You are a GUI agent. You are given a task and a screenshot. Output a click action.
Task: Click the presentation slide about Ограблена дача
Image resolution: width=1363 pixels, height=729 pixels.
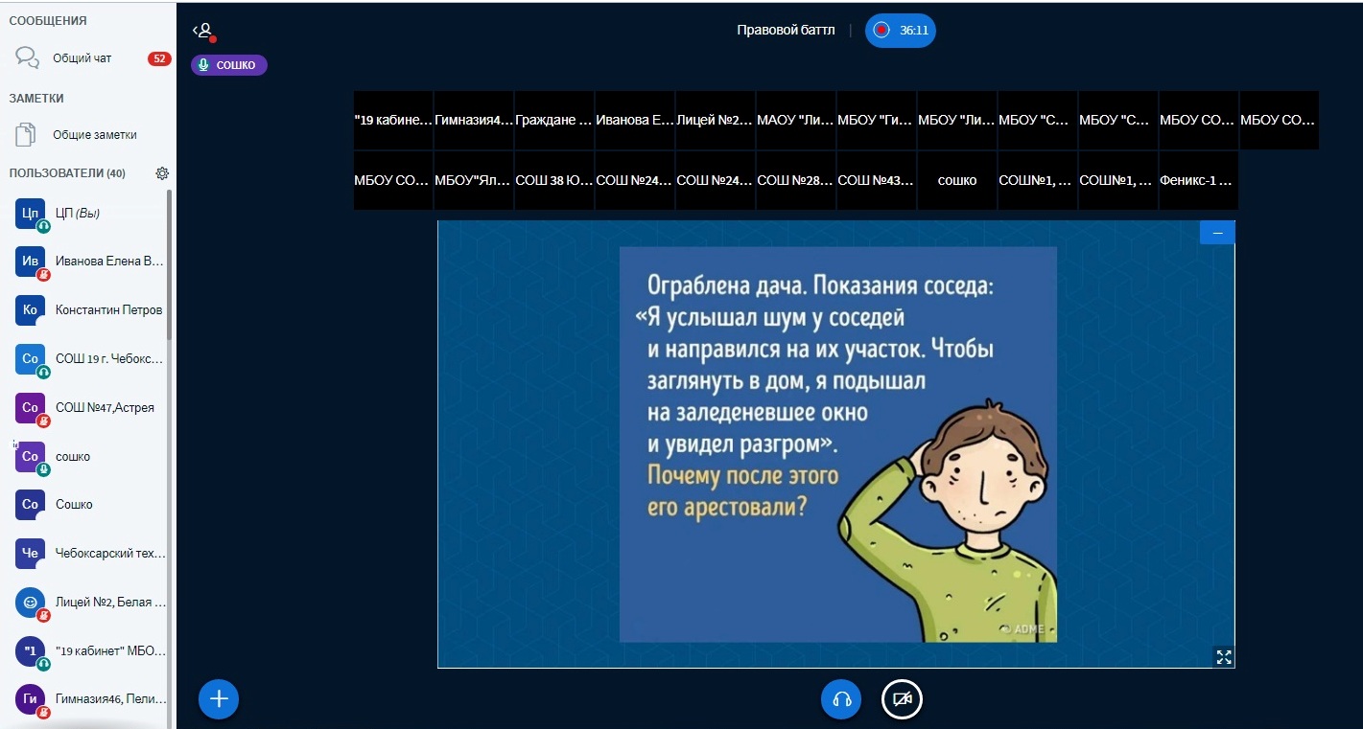[836, 444]
